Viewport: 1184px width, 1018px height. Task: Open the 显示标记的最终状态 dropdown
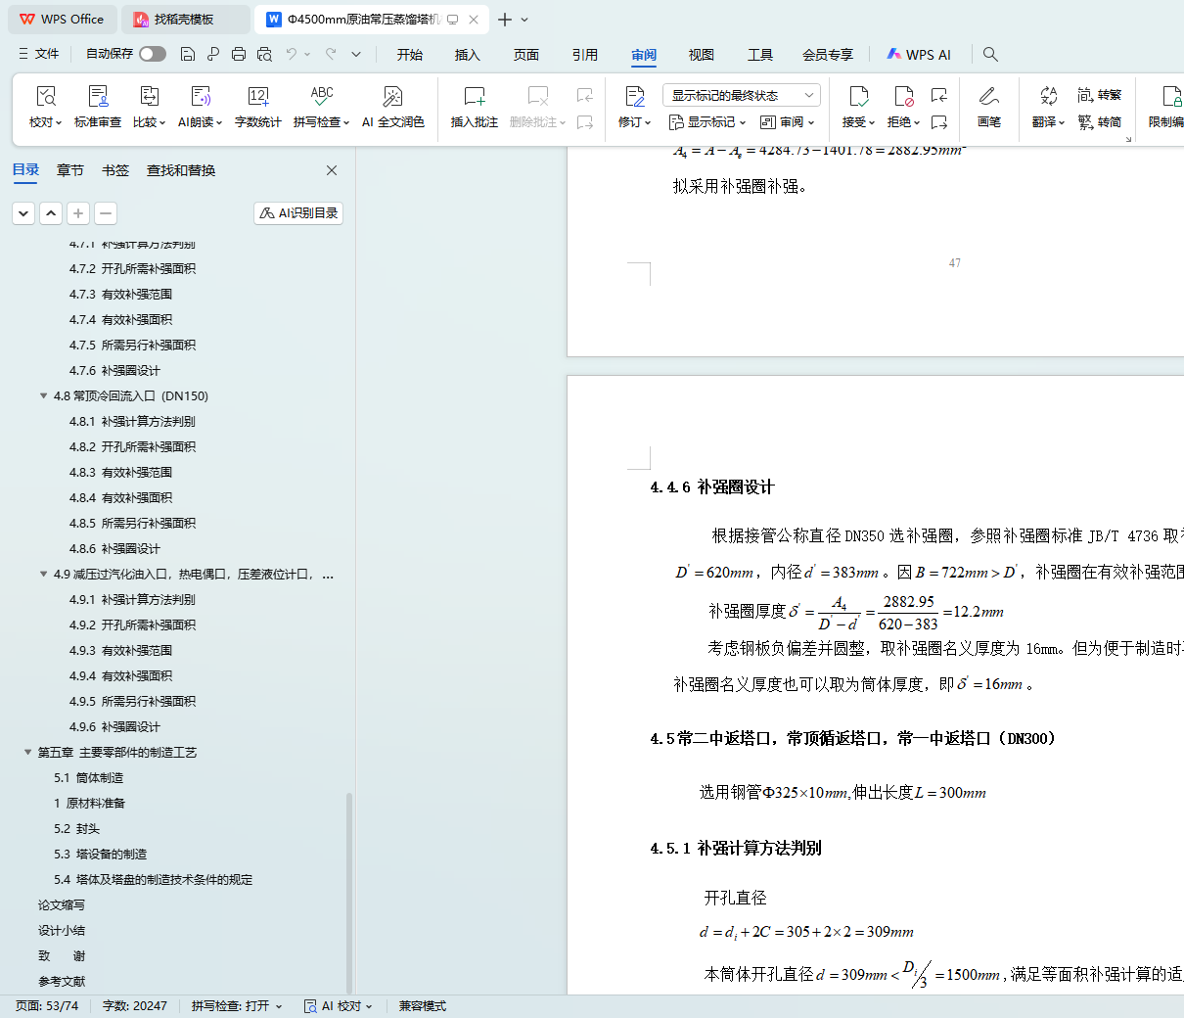tap(741, 95)
